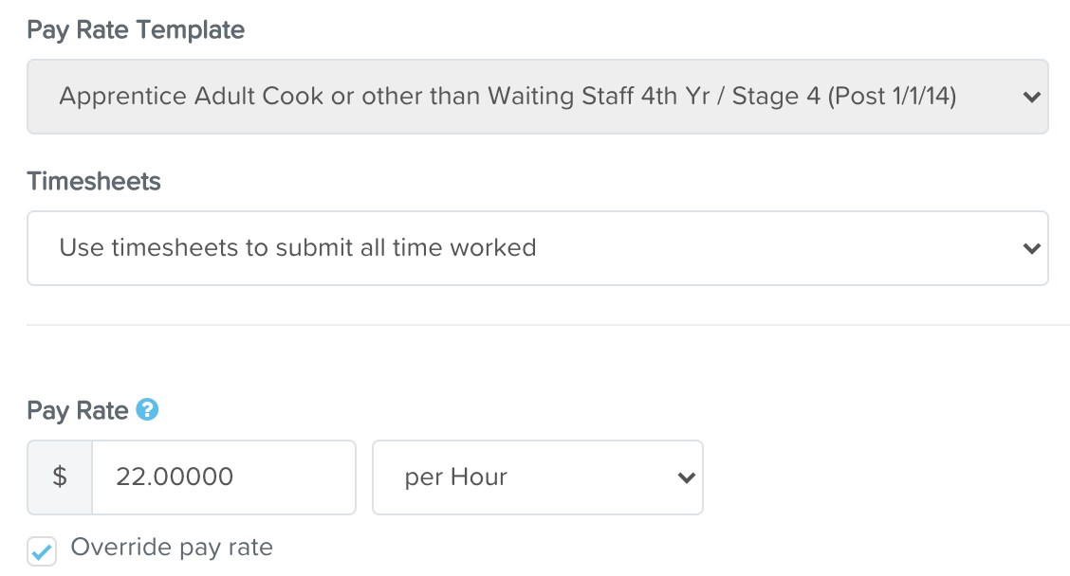Toggle override via the Override pay rate label
The height and width of the screenshot is (576, 1070).
[x=172, y=548]
